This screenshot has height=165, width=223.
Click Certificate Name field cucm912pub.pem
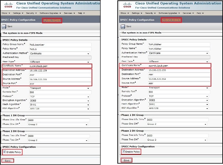[x=179, y=66]
